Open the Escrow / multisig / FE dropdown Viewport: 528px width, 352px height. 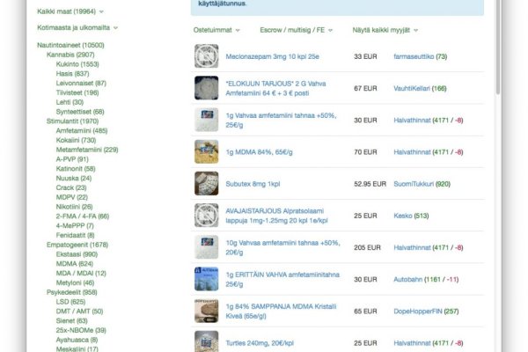click(x=296, y=30)
